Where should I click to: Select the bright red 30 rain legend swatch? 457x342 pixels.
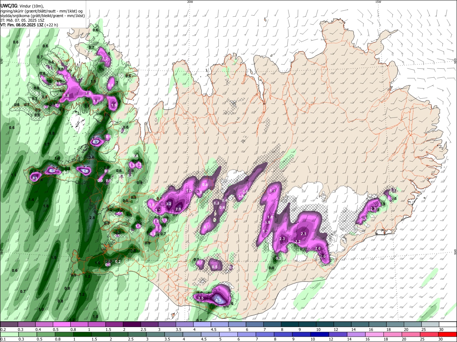[447, 335]
